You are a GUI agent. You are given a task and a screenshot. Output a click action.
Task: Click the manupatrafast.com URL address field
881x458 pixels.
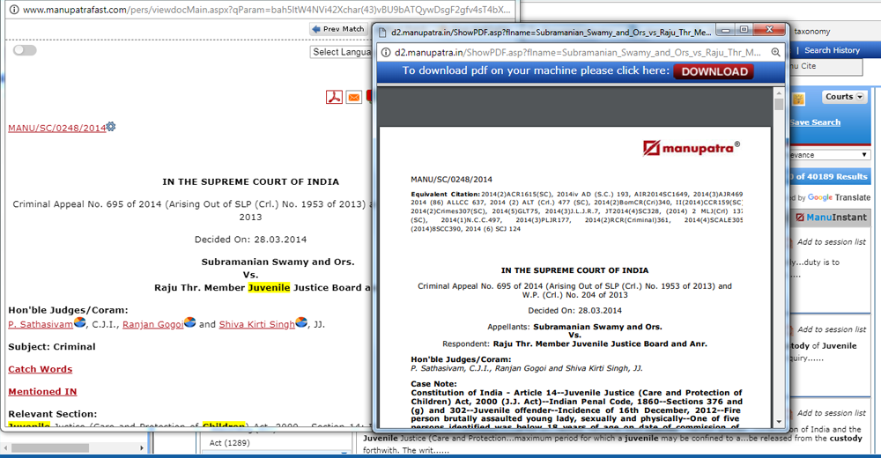[x=267, y=10]
